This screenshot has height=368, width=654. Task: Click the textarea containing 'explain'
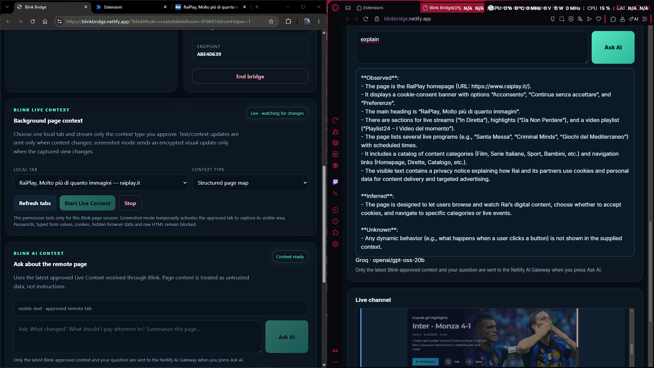(x=472, y=47)
